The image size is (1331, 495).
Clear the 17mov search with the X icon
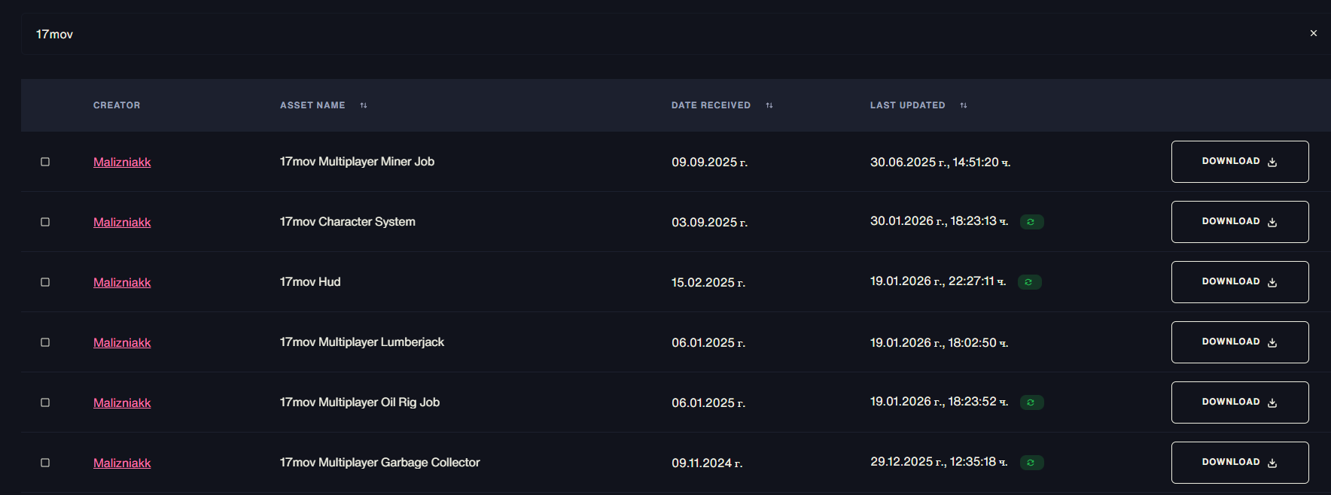point(1313,33)
